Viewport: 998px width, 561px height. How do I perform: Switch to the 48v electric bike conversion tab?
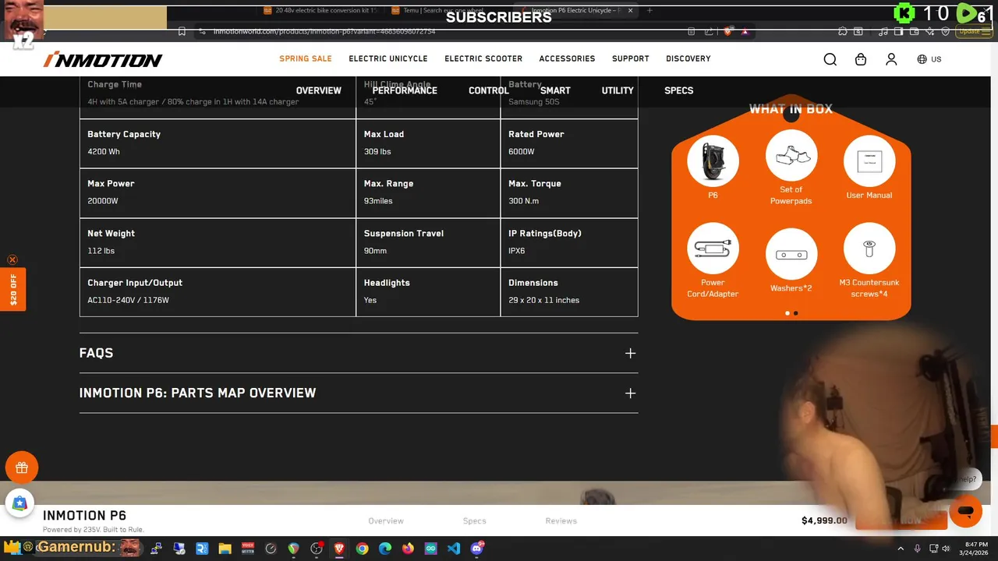pyautogui.click(x=320, y=10)
